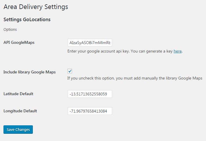Uncheck the Include library Google Maps checkbox
Image resolution: width=206 pixels, height=141 pixels.
(70, 71)
